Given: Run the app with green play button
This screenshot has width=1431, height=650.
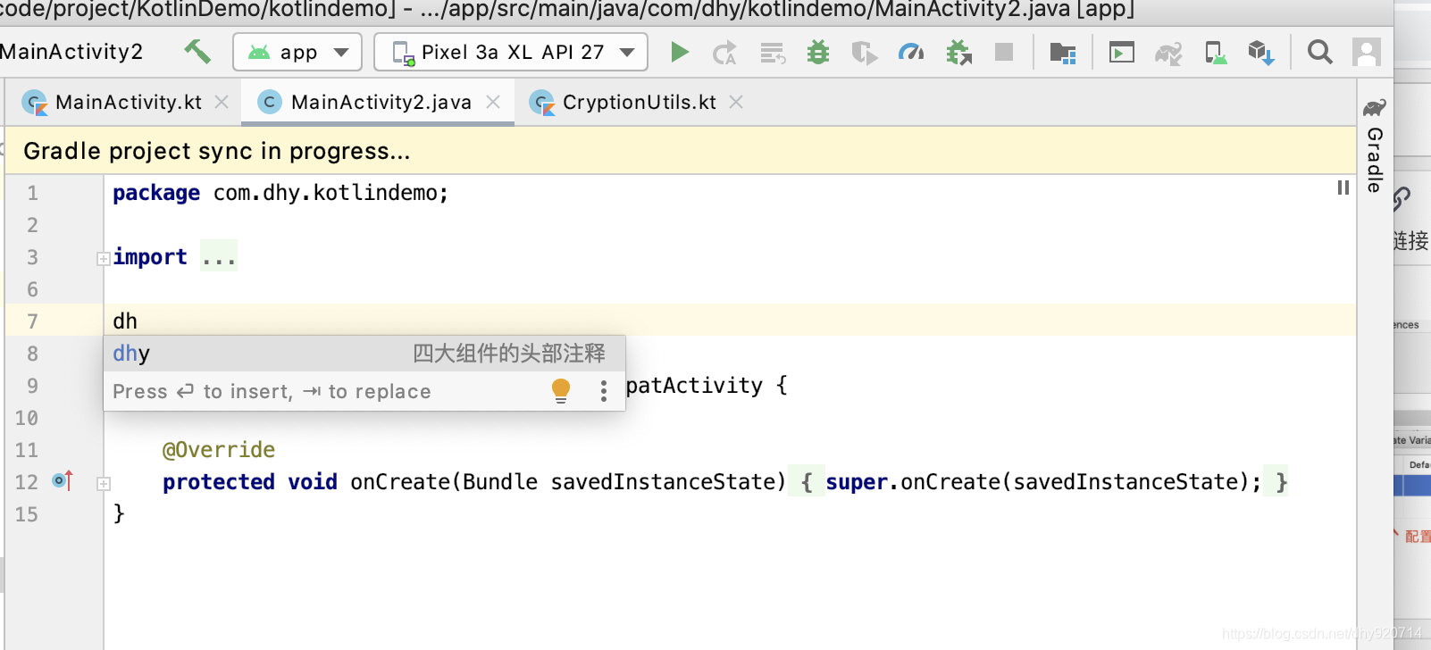Looking at the screenshot, I should 680,52.
